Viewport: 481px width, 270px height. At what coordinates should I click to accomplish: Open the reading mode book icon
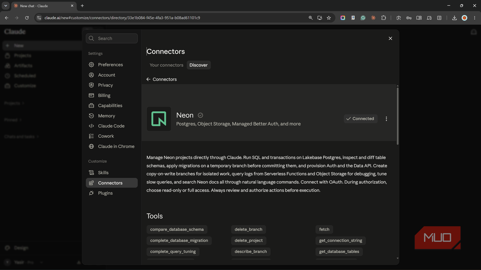(419, 18)
